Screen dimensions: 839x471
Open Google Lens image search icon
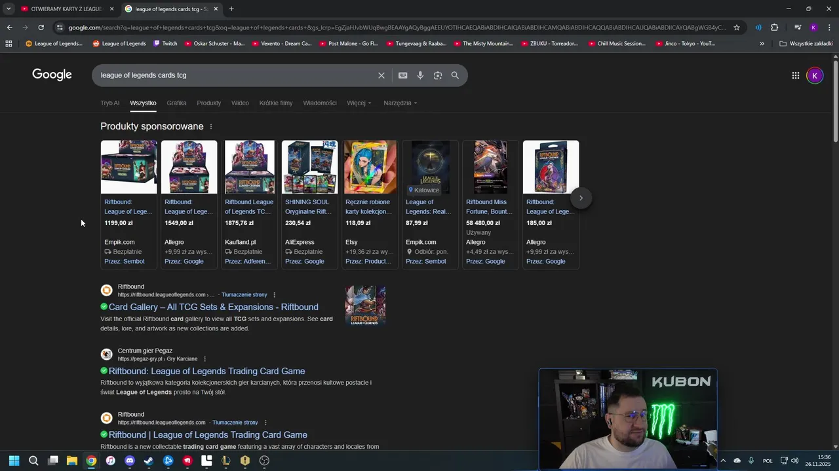[x=438, y=75]
